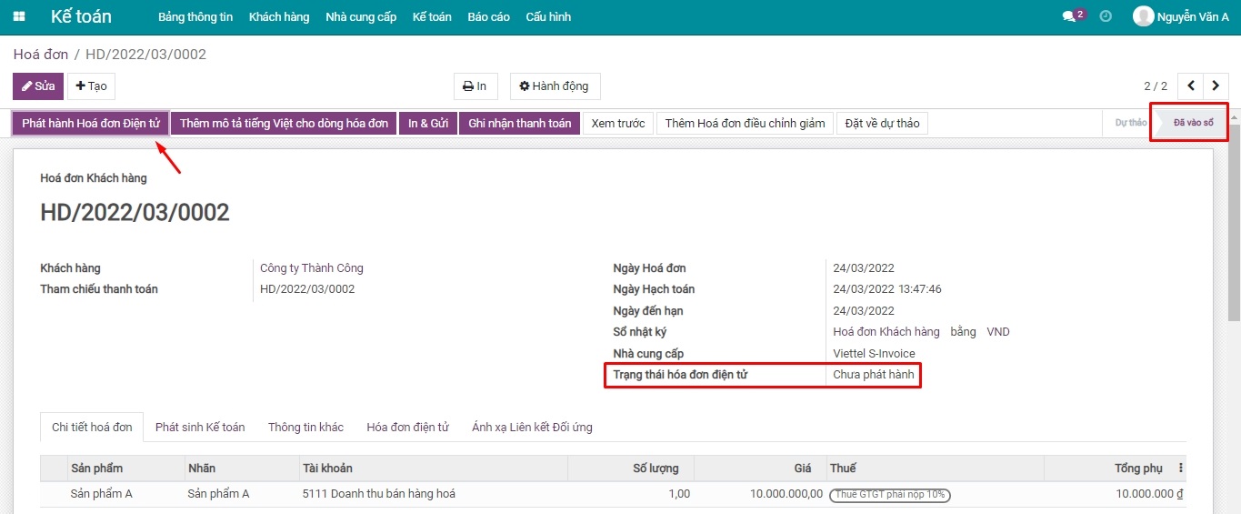Click the clock activities icon
The image size is (1241, 514).
1106,16
